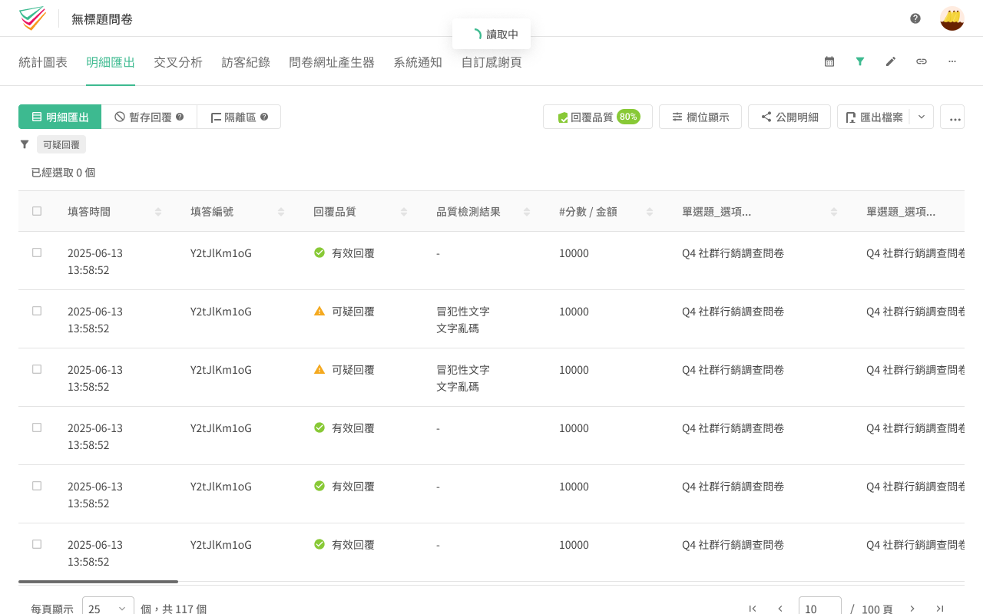
Task: Open the more options button beside 匯出檔案
Action: (952, 117)
